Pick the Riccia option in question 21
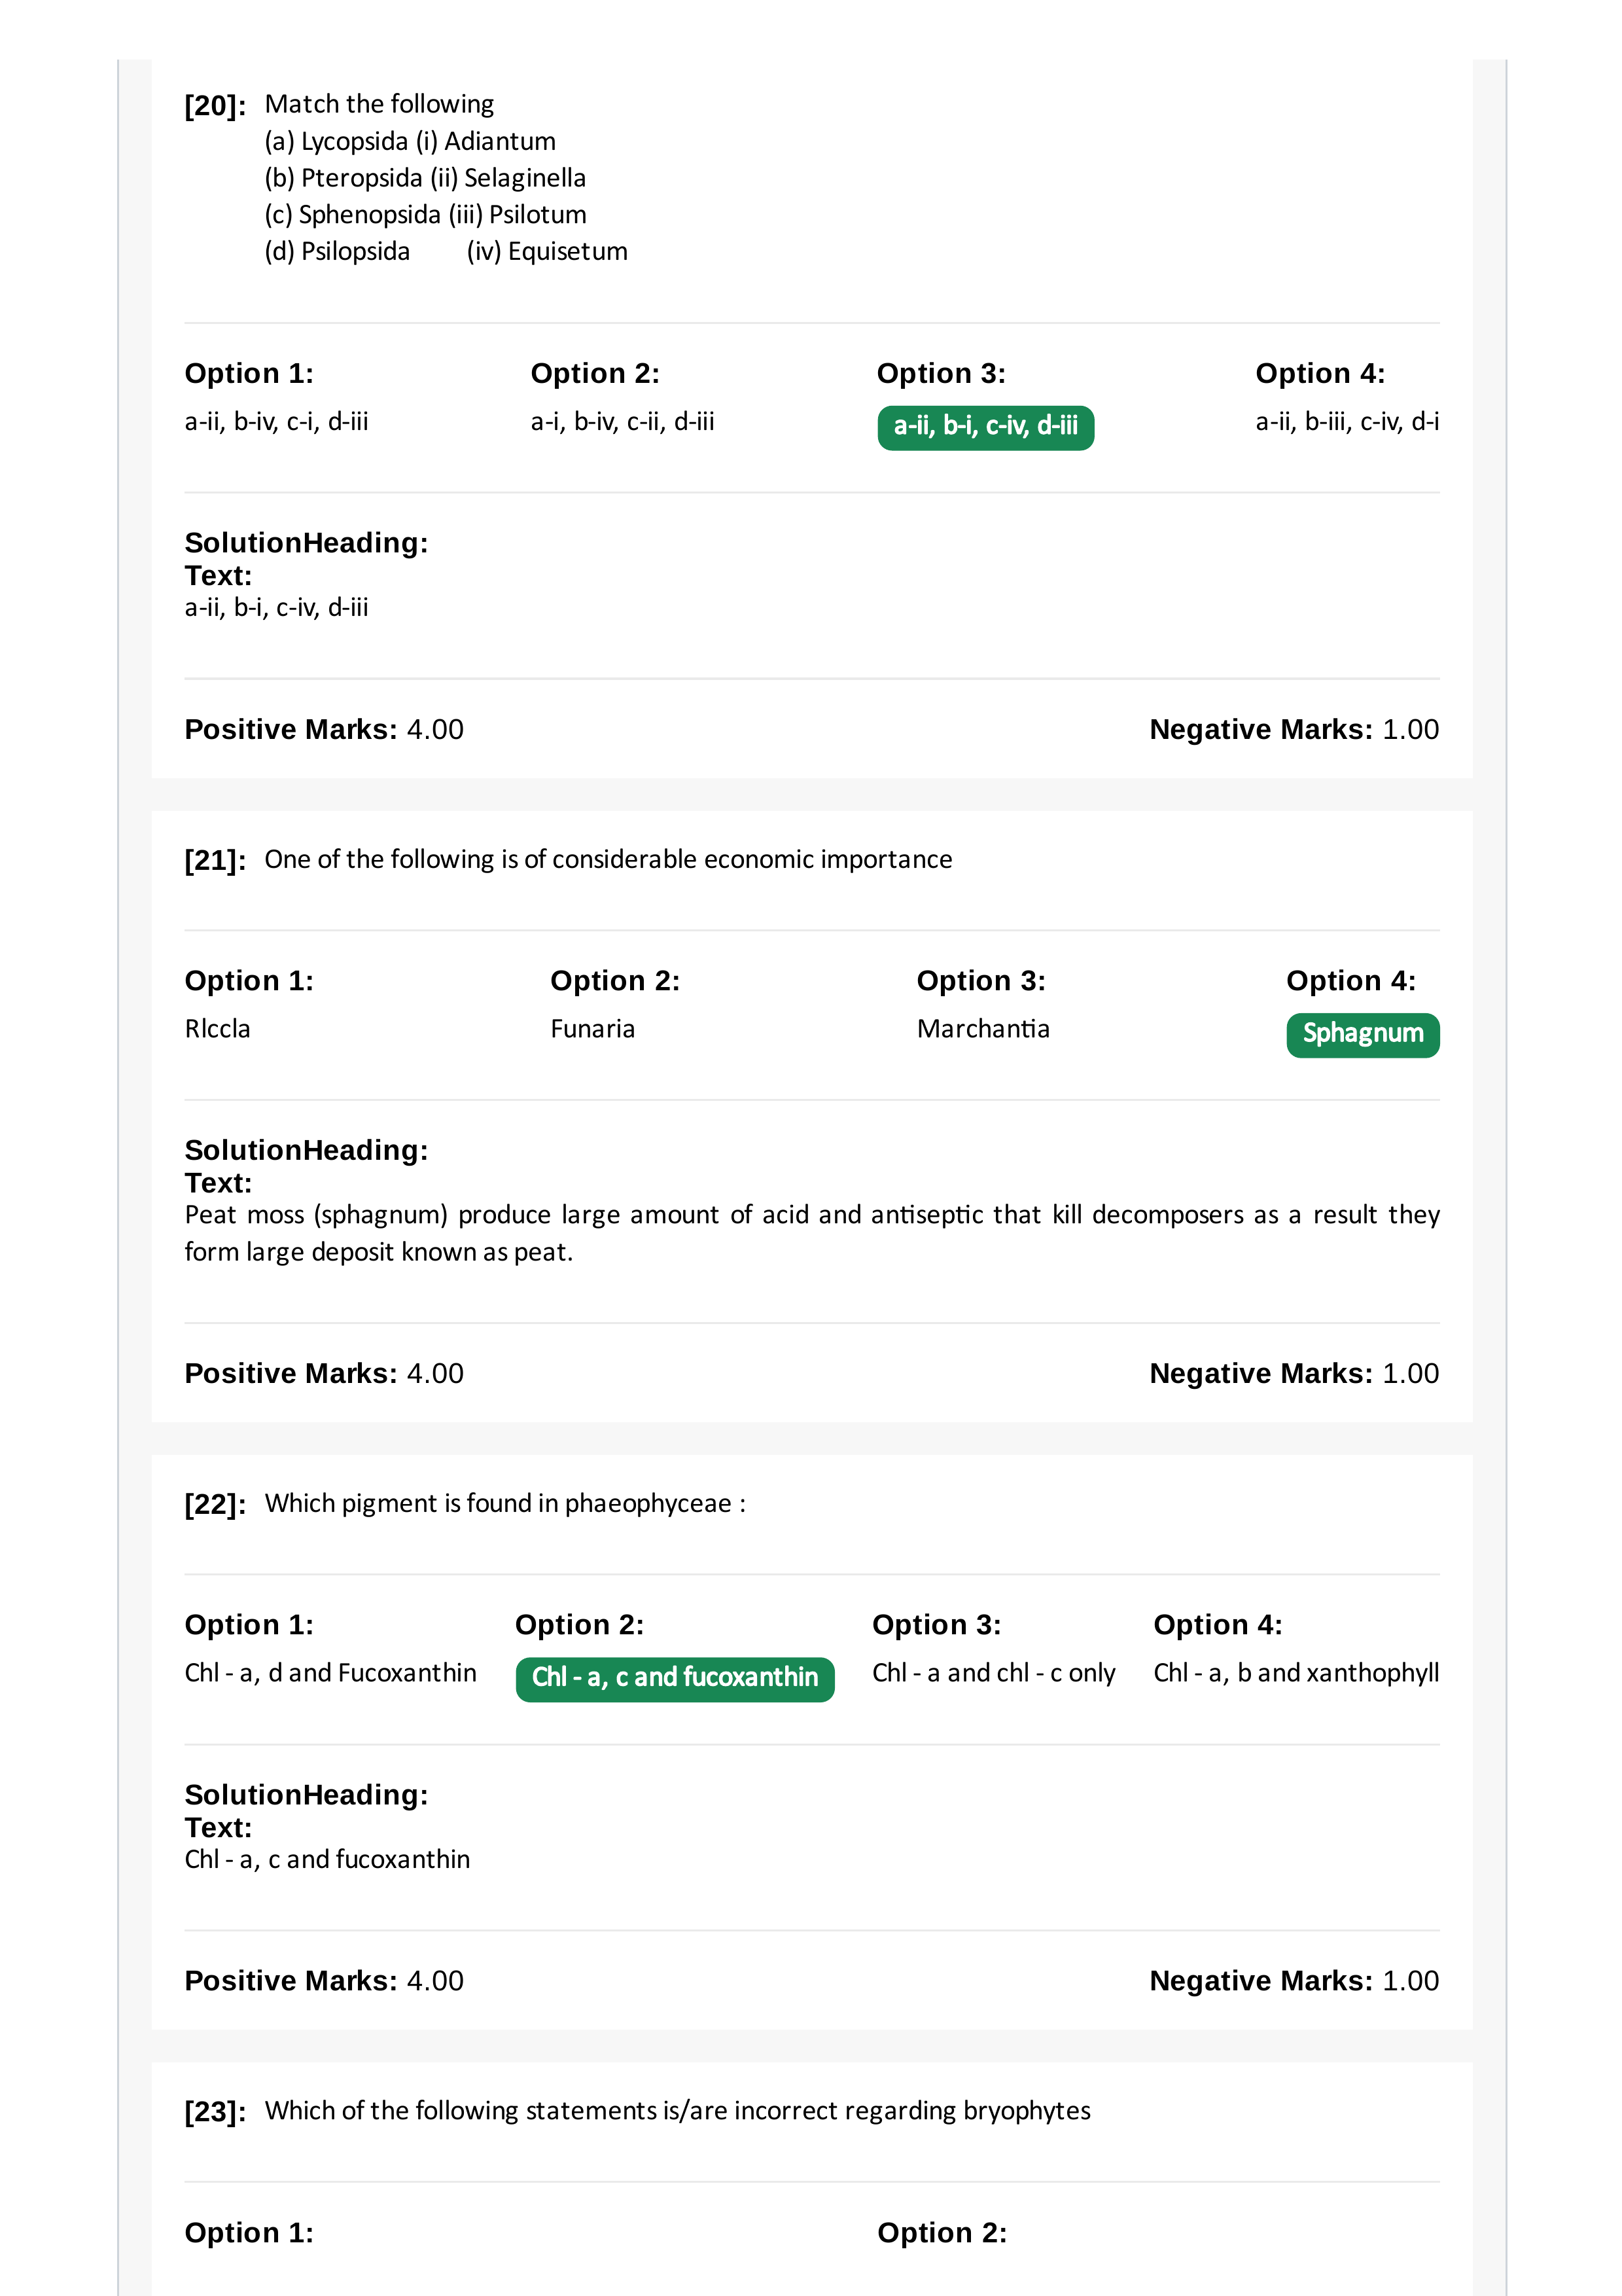Viewport: 1622px width, 2296px height. pyautogui.click(x=218, y=1029)
